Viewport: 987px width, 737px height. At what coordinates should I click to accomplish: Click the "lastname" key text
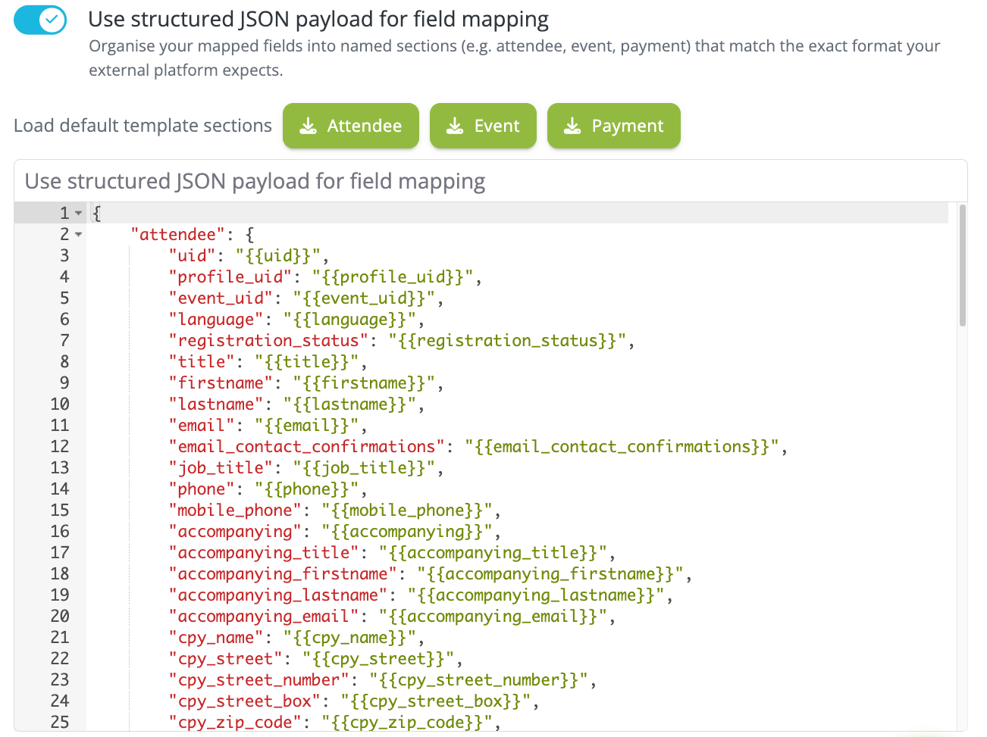[x=216, y=404]
